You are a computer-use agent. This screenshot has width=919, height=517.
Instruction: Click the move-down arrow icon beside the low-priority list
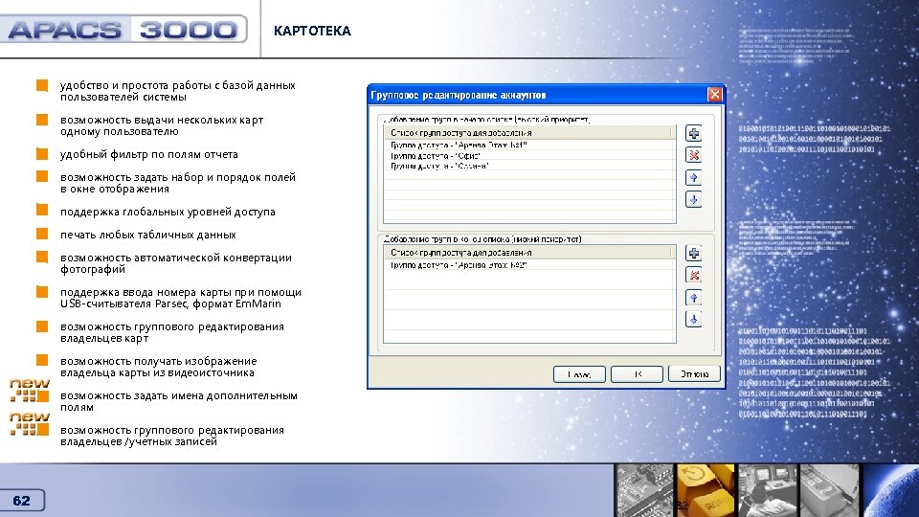pos(693,320)
